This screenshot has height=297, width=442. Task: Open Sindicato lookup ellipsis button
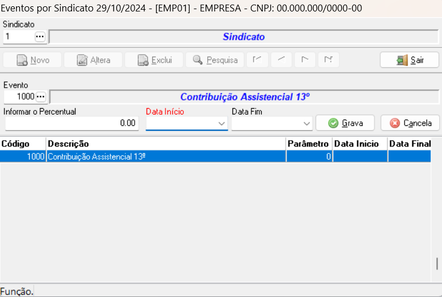(x=40, y=37)
